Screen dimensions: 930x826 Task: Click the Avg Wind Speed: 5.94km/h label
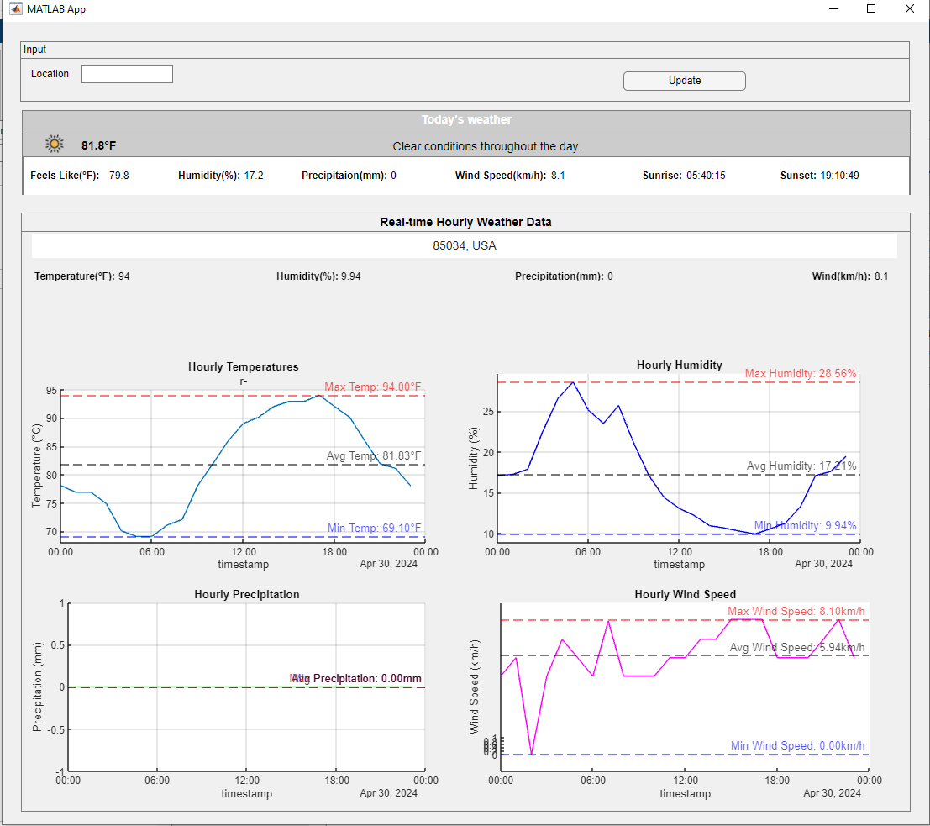pos(797,647)
